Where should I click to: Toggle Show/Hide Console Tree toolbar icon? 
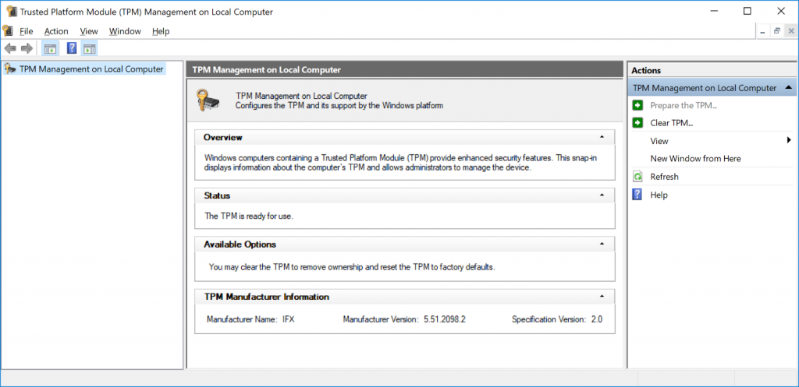(50, 49)
